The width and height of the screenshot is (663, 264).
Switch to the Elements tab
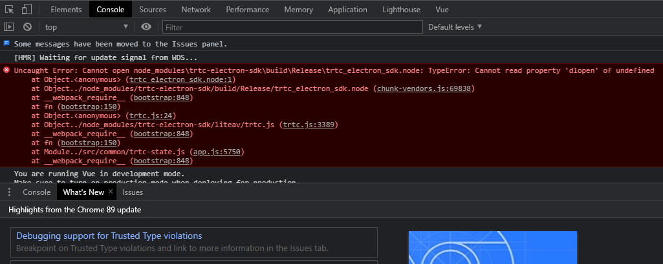tap(65, 10)
